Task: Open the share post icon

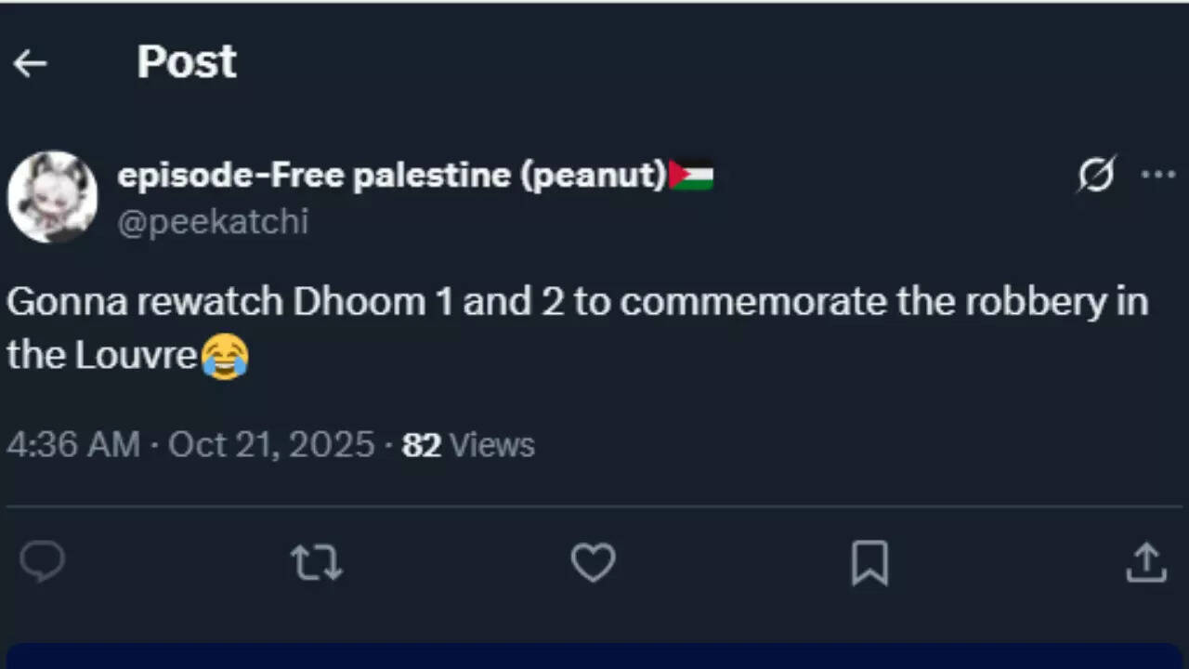Action: click(x=1146, y=563)
